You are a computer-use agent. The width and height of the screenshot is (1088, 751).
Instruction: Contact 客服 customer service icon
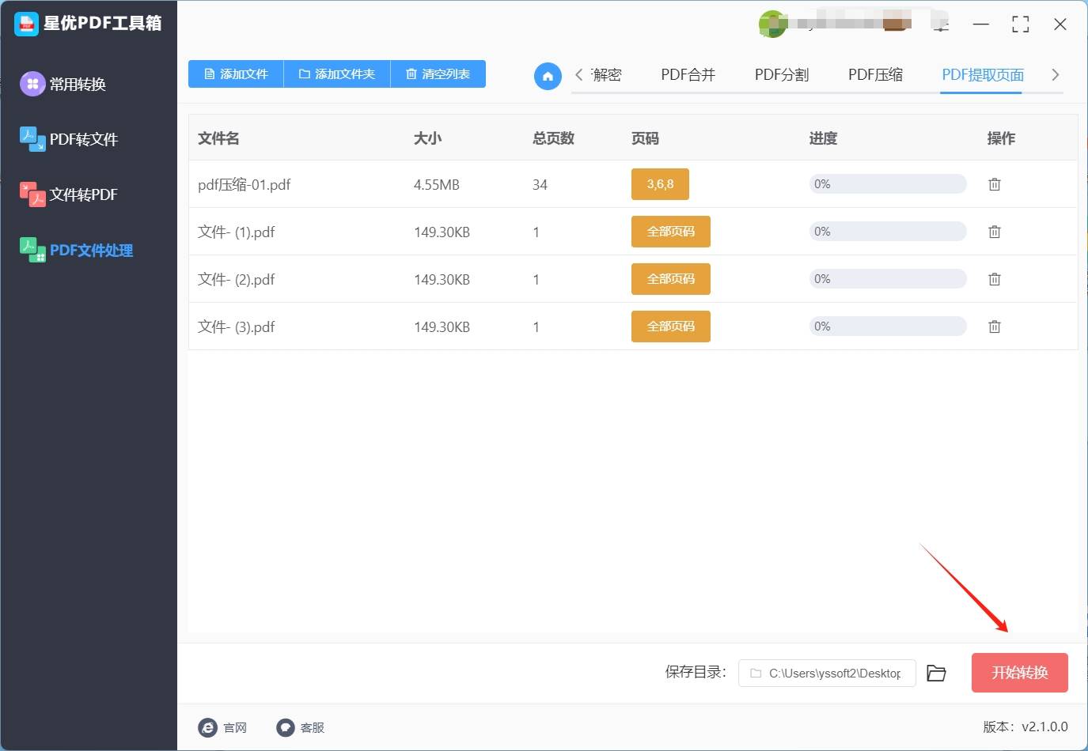point(286,727)
